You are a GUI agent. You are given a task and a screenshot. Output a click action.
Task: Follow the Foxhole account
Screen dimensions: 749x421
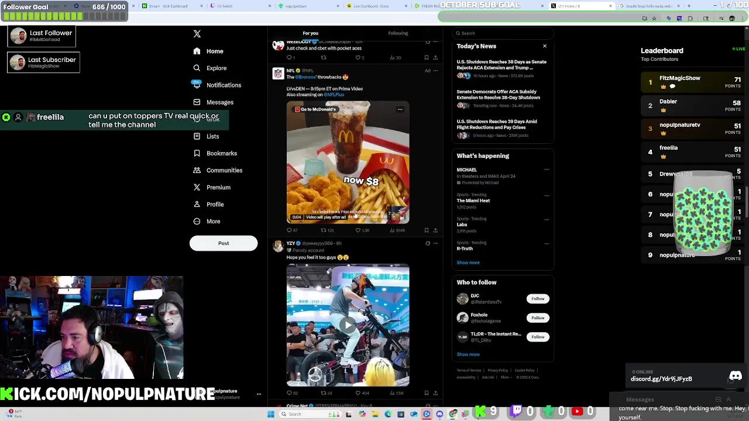[x=538, y=318]
